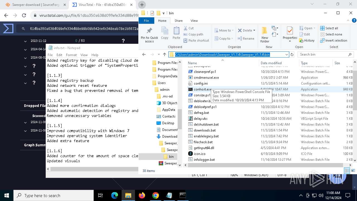Screen dimensions: 357x201
Task: Switch to View ribbon tab
Action: coord(194,21)
